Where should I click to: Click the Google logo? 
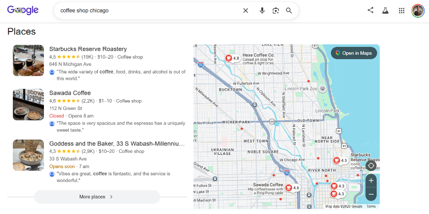23,10
